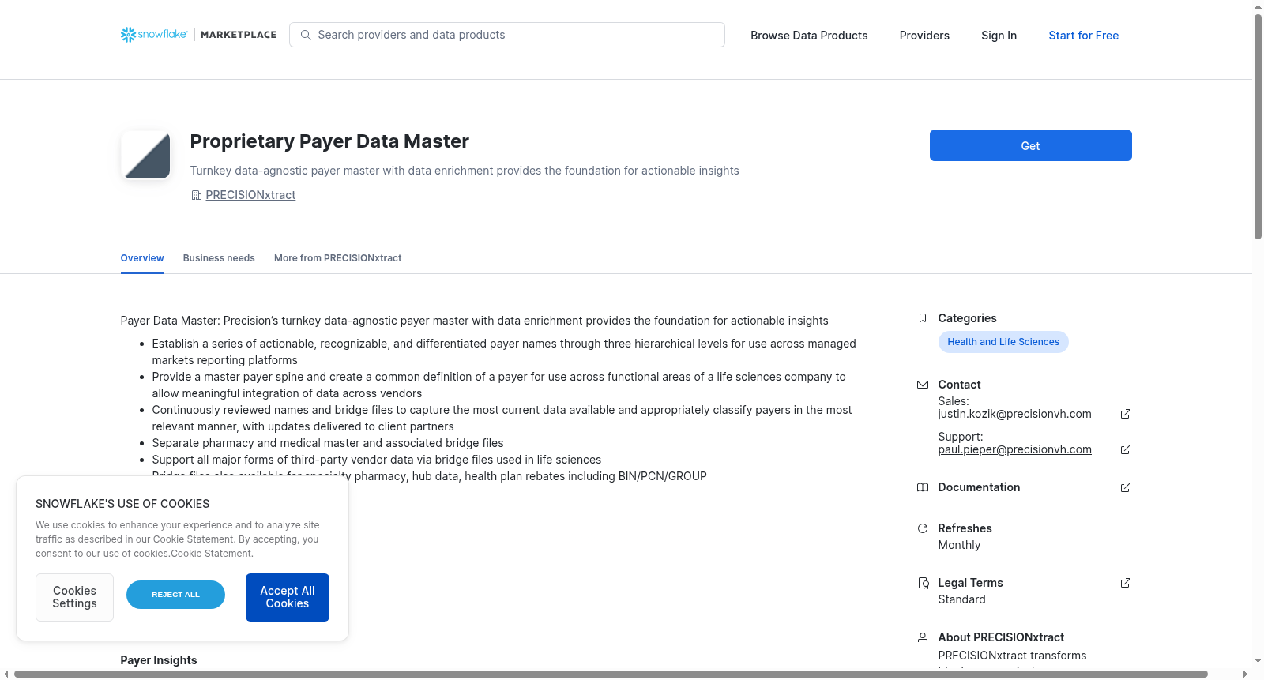This screenshot has width=1264, height=680.
Task: Click the Categories bookmark icon
Action: pyautogui.click(x=922, y=318)
